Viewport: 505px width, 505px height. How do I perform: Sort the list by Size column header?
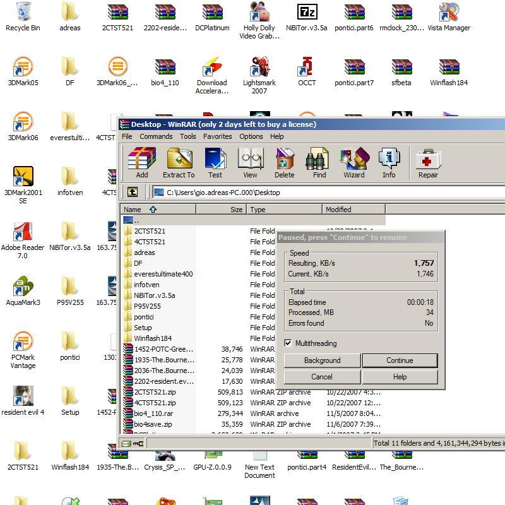[221, 210]
